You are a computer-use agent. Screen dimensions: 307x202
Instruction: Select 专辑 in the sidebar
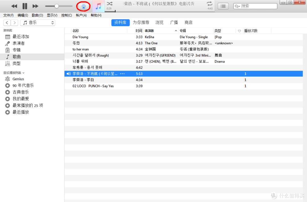pyautogui.click(x=32, y=50)
